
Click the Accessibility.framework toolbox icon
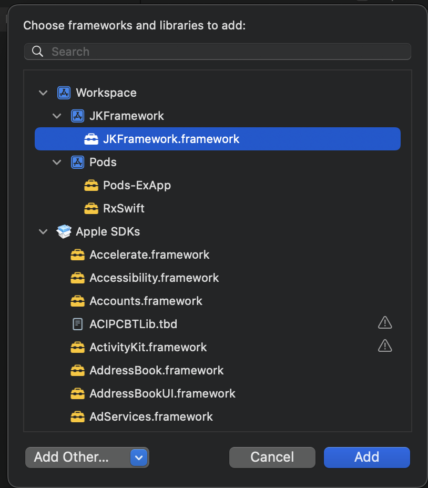pos(77,278)
